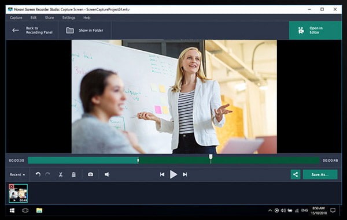Open the Capture menu
Image resolution: width=347 pixels, height=220 pixels.
coord(16,18)
